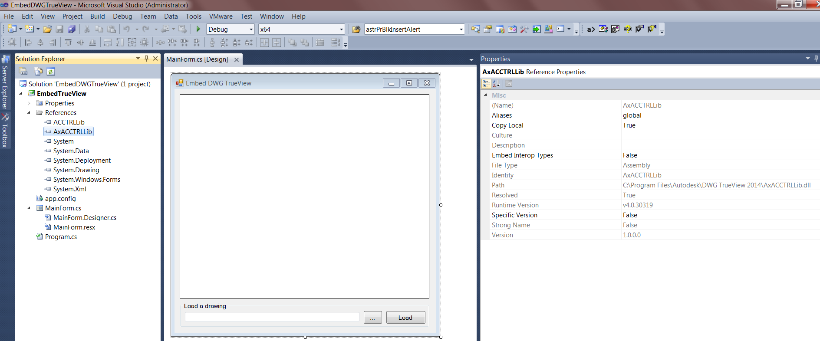Open the Command Window toolbar icon
The height and width of the screenshot is (341, 820).
pyautogui.click(x=561, y=29)
